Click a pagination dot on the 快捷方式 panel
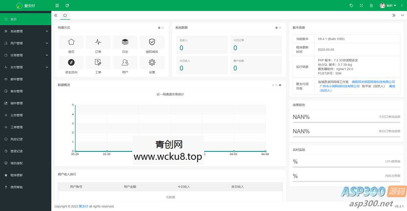This screenshot has width=407, height=211. (159, 27)
